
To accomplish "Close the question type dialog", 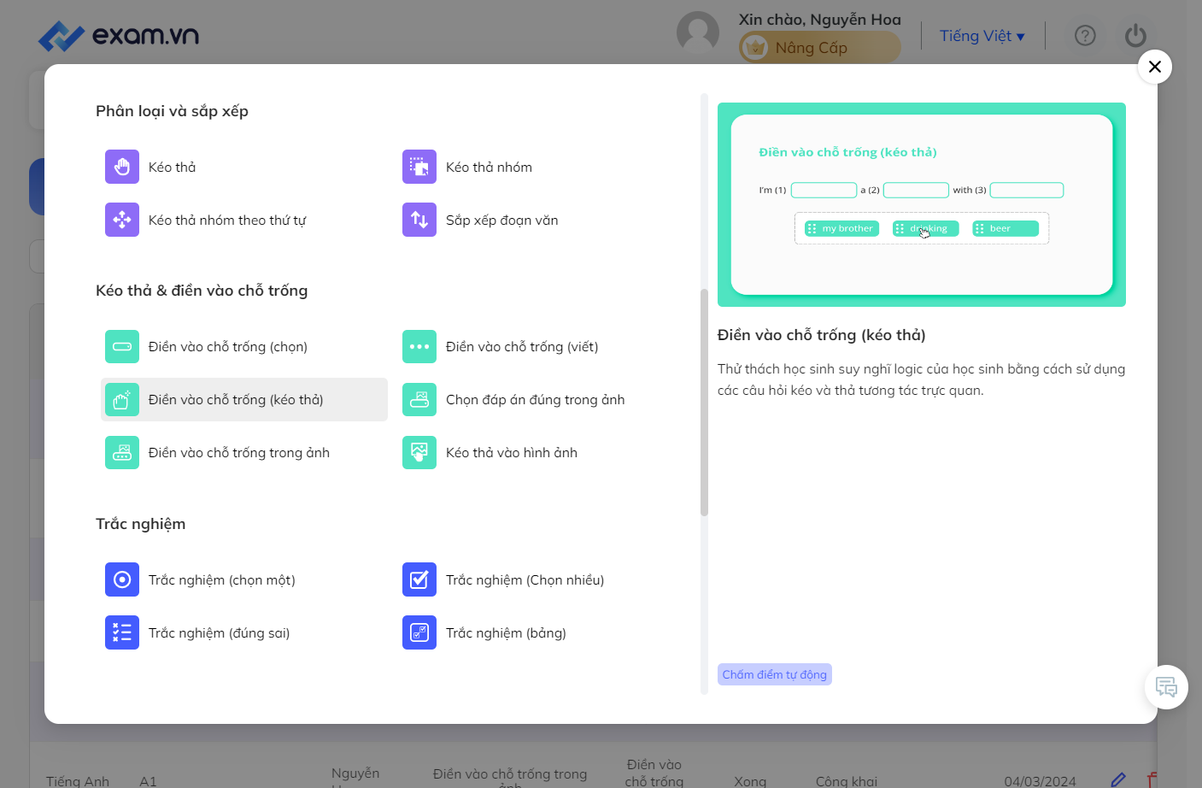I will tap(1155, 67).
